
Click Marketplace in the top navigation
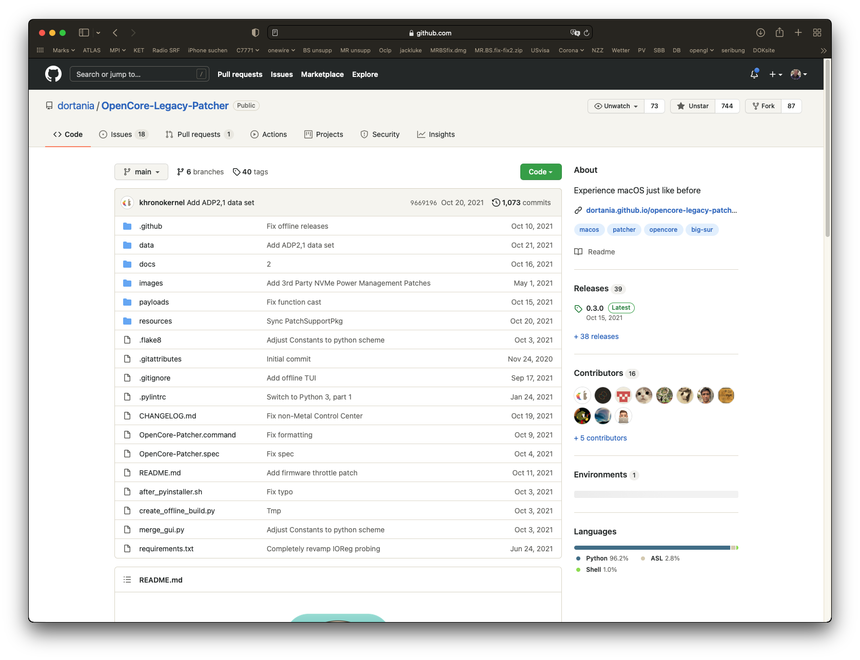(322, 74)
